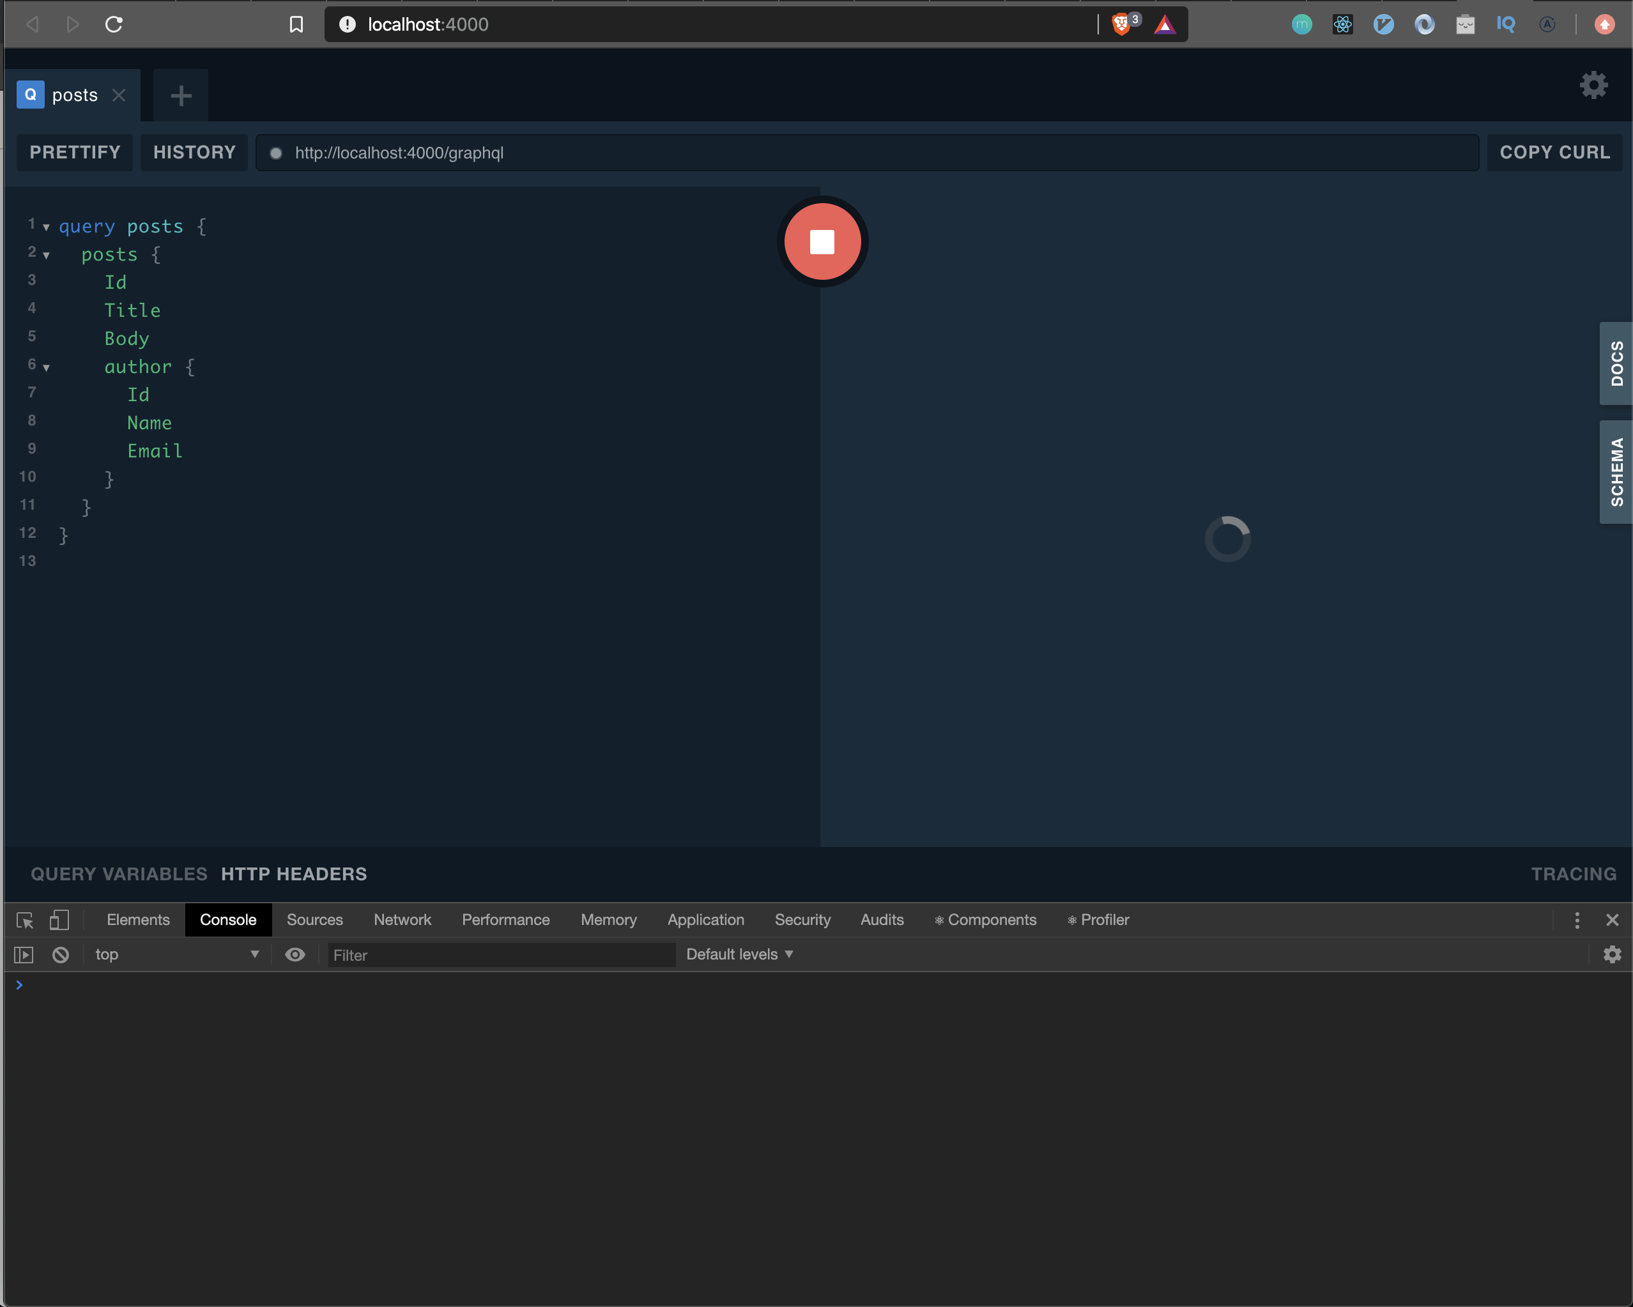1633x1307 pixels.
Task: Collapse the posts query block
Action: 46,255
